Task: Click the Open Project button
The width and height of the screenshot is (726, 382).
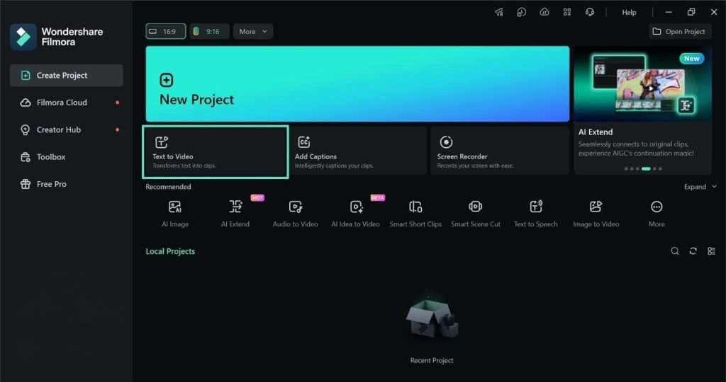Action: coord(680,31)
